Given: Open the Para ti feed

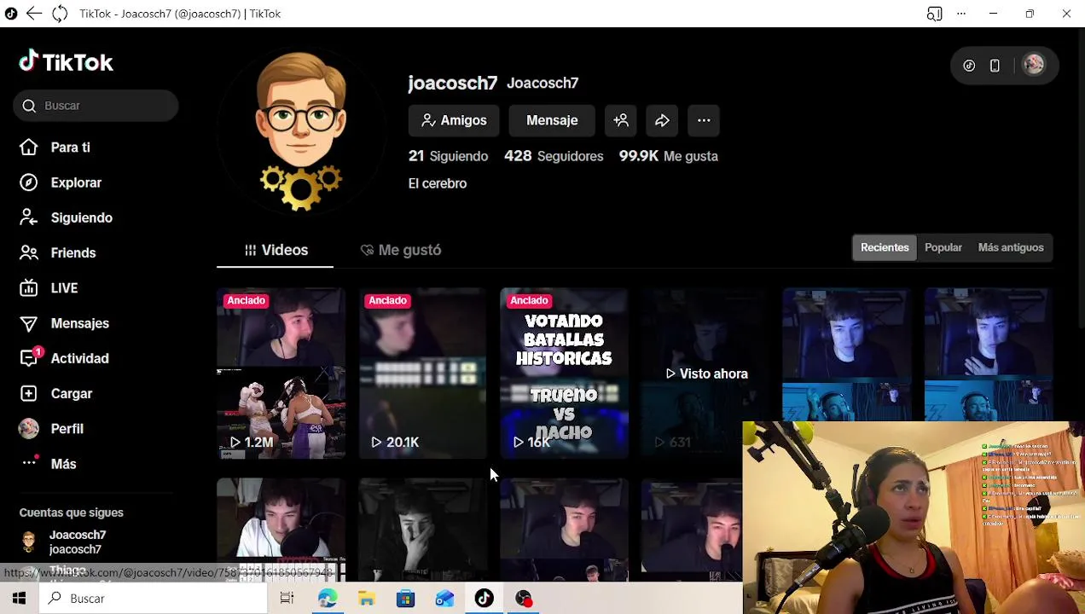Looking at the screenshot, I should click(x=70, y=148).
